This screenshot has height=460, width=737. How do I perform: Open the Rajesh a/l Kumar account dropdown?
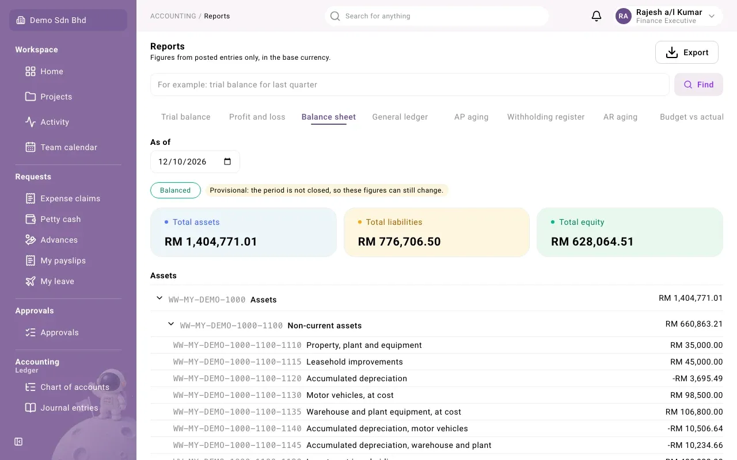coord(669,16)
